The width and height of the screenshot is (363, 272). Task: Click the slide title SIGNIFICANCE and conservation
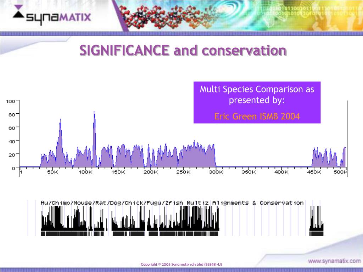coord(183,50)
